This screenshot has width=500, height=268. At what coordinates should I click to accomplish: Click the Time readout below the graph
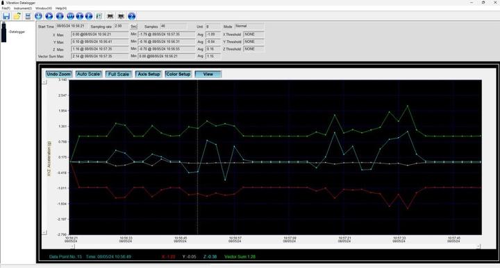click(108, 256)
